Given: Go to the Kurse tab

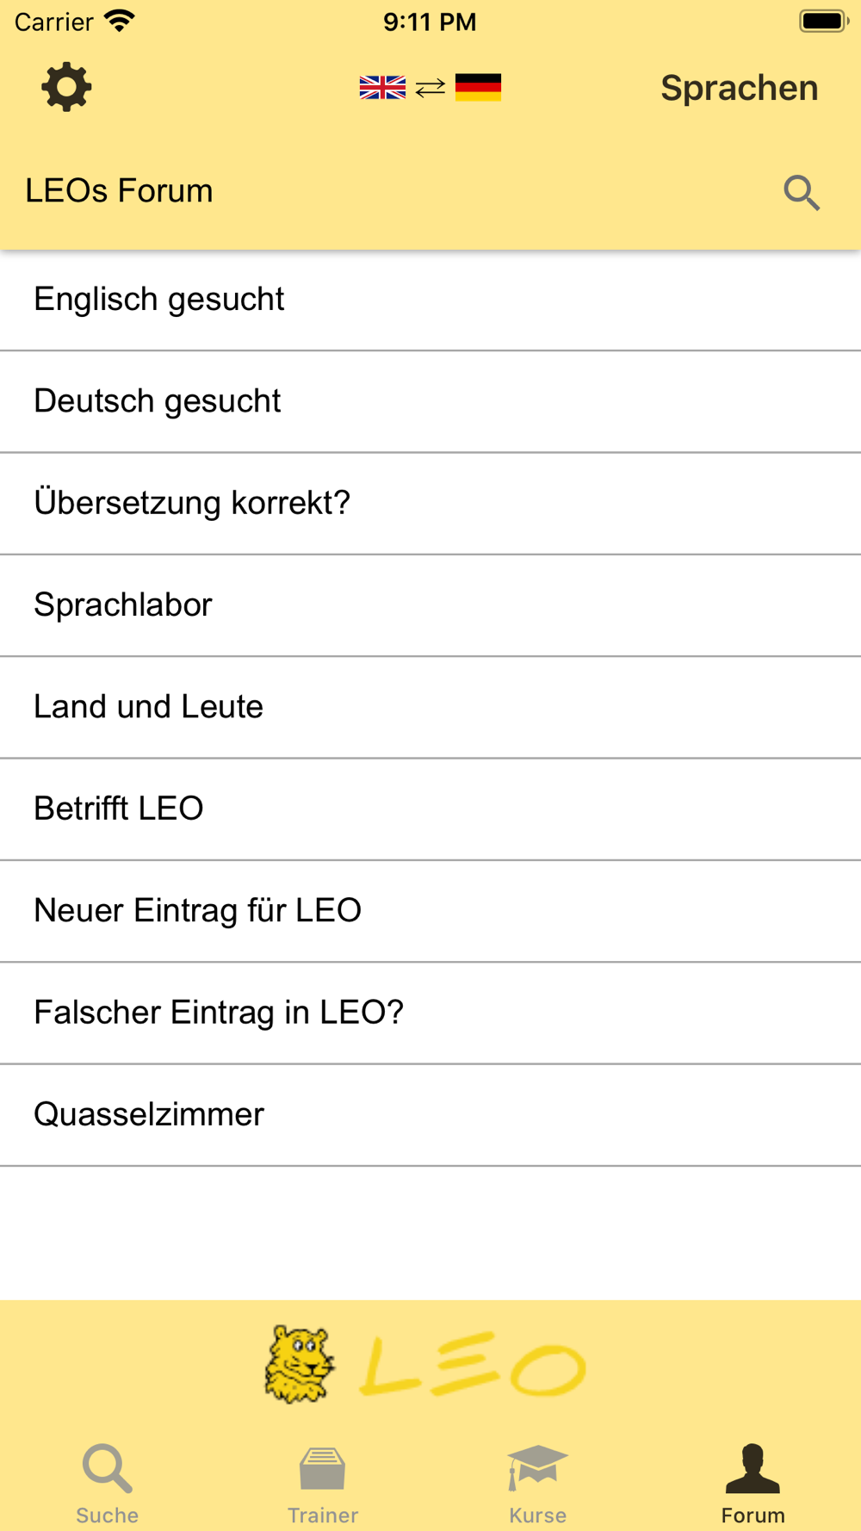Looking at the screenshot, I should (538, 1484).
